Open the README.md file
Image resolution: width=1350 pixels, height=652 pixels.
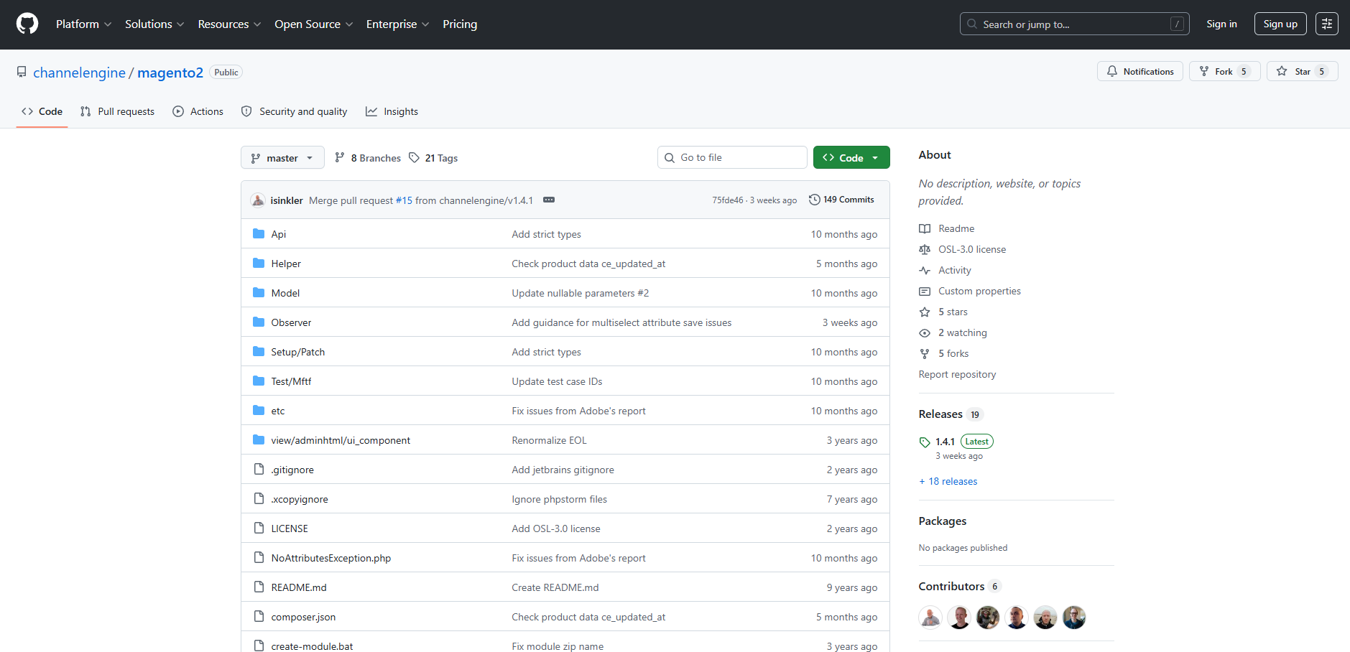(x=299, y=587)
